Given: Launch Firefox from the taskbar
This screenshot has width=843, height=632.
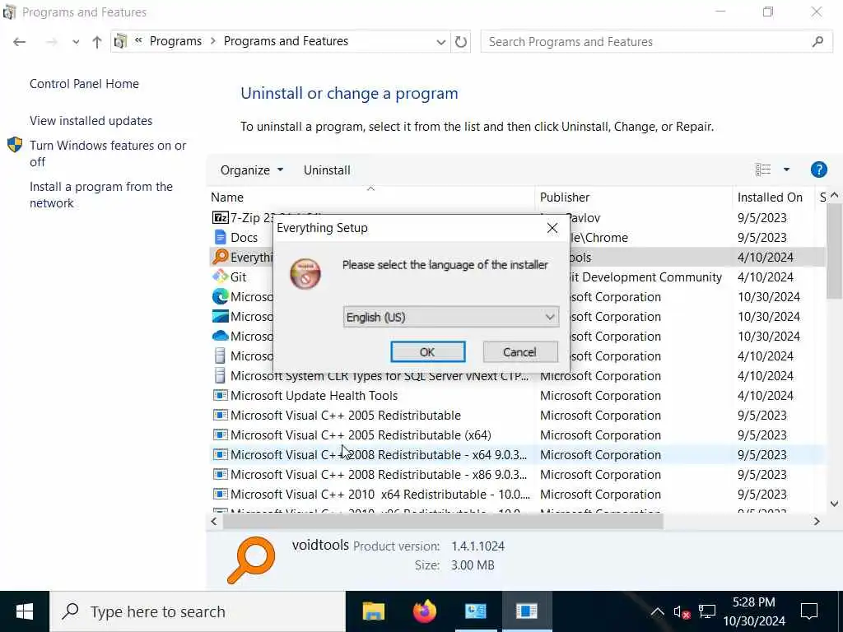Looking at the screenshot, I should pyautogui.click(x=424, y=611).
